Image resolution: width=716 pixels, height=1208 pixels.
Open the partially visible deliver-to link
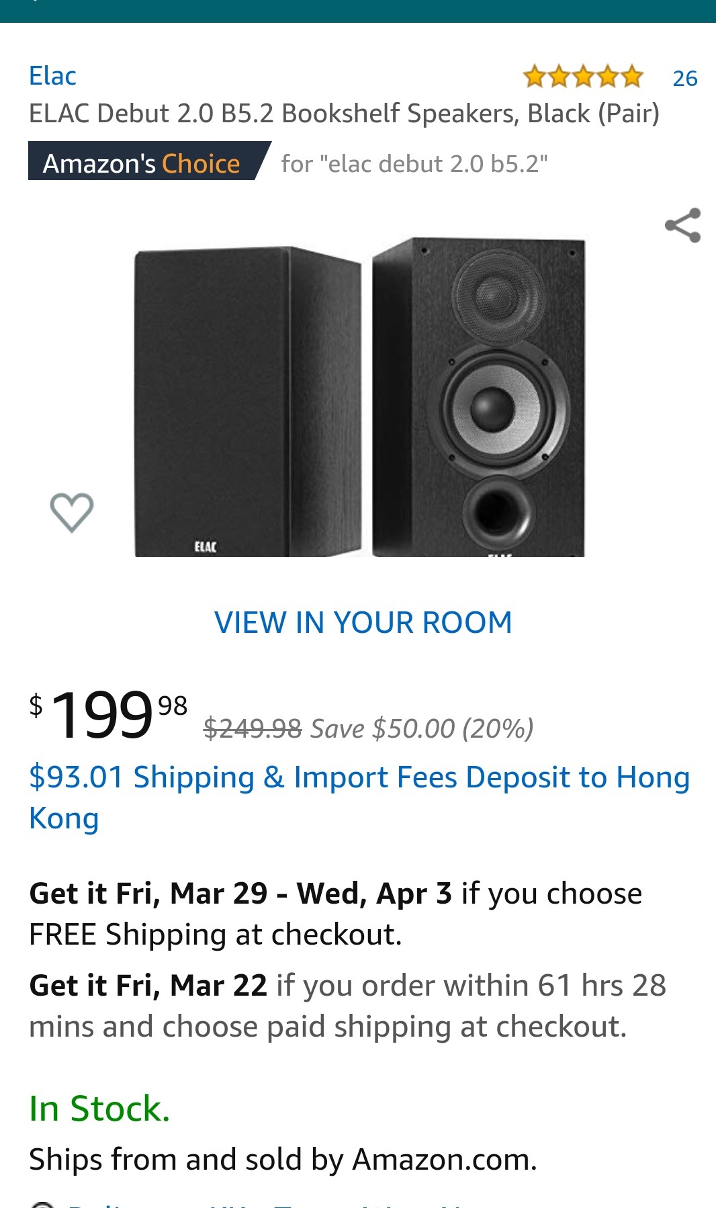[x=269, y=1205]
